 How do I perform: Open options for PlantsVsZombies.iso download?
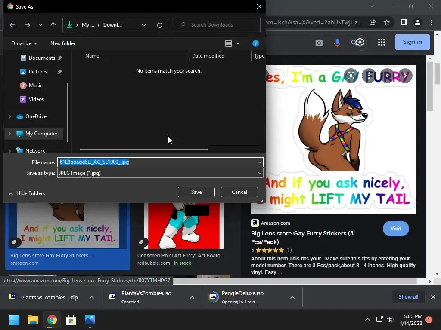(192, 297)
